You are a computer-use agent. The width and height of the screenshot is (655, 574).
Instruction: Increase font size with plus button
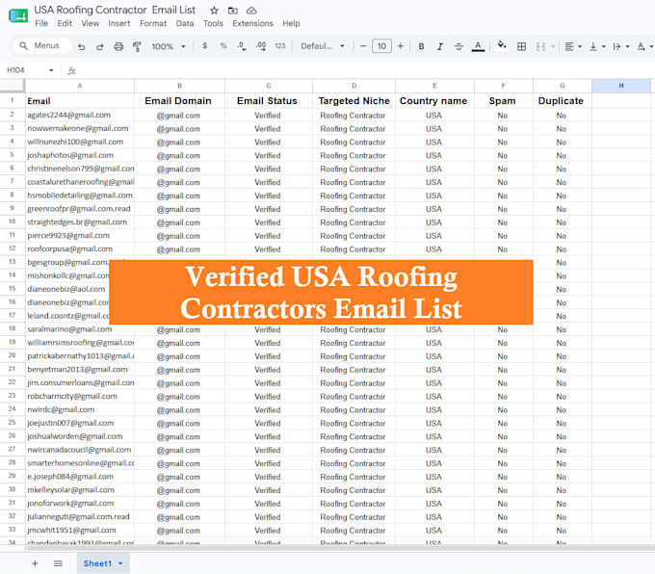[x=401, y=46]
